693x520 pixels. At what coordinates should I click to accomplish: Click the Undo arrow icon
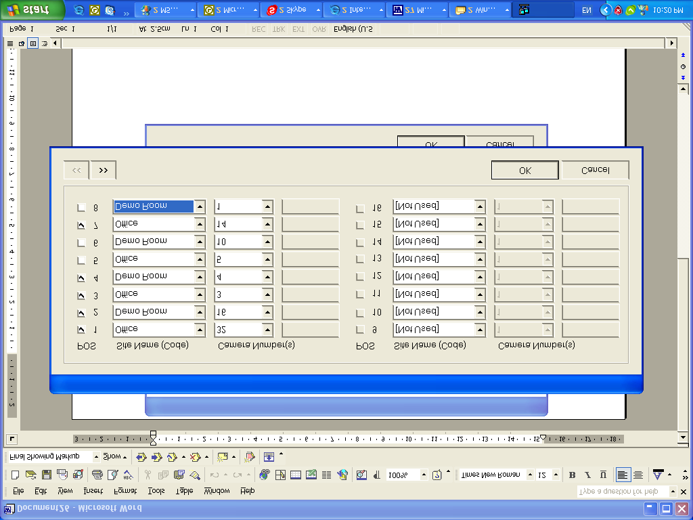coord(215,475)
